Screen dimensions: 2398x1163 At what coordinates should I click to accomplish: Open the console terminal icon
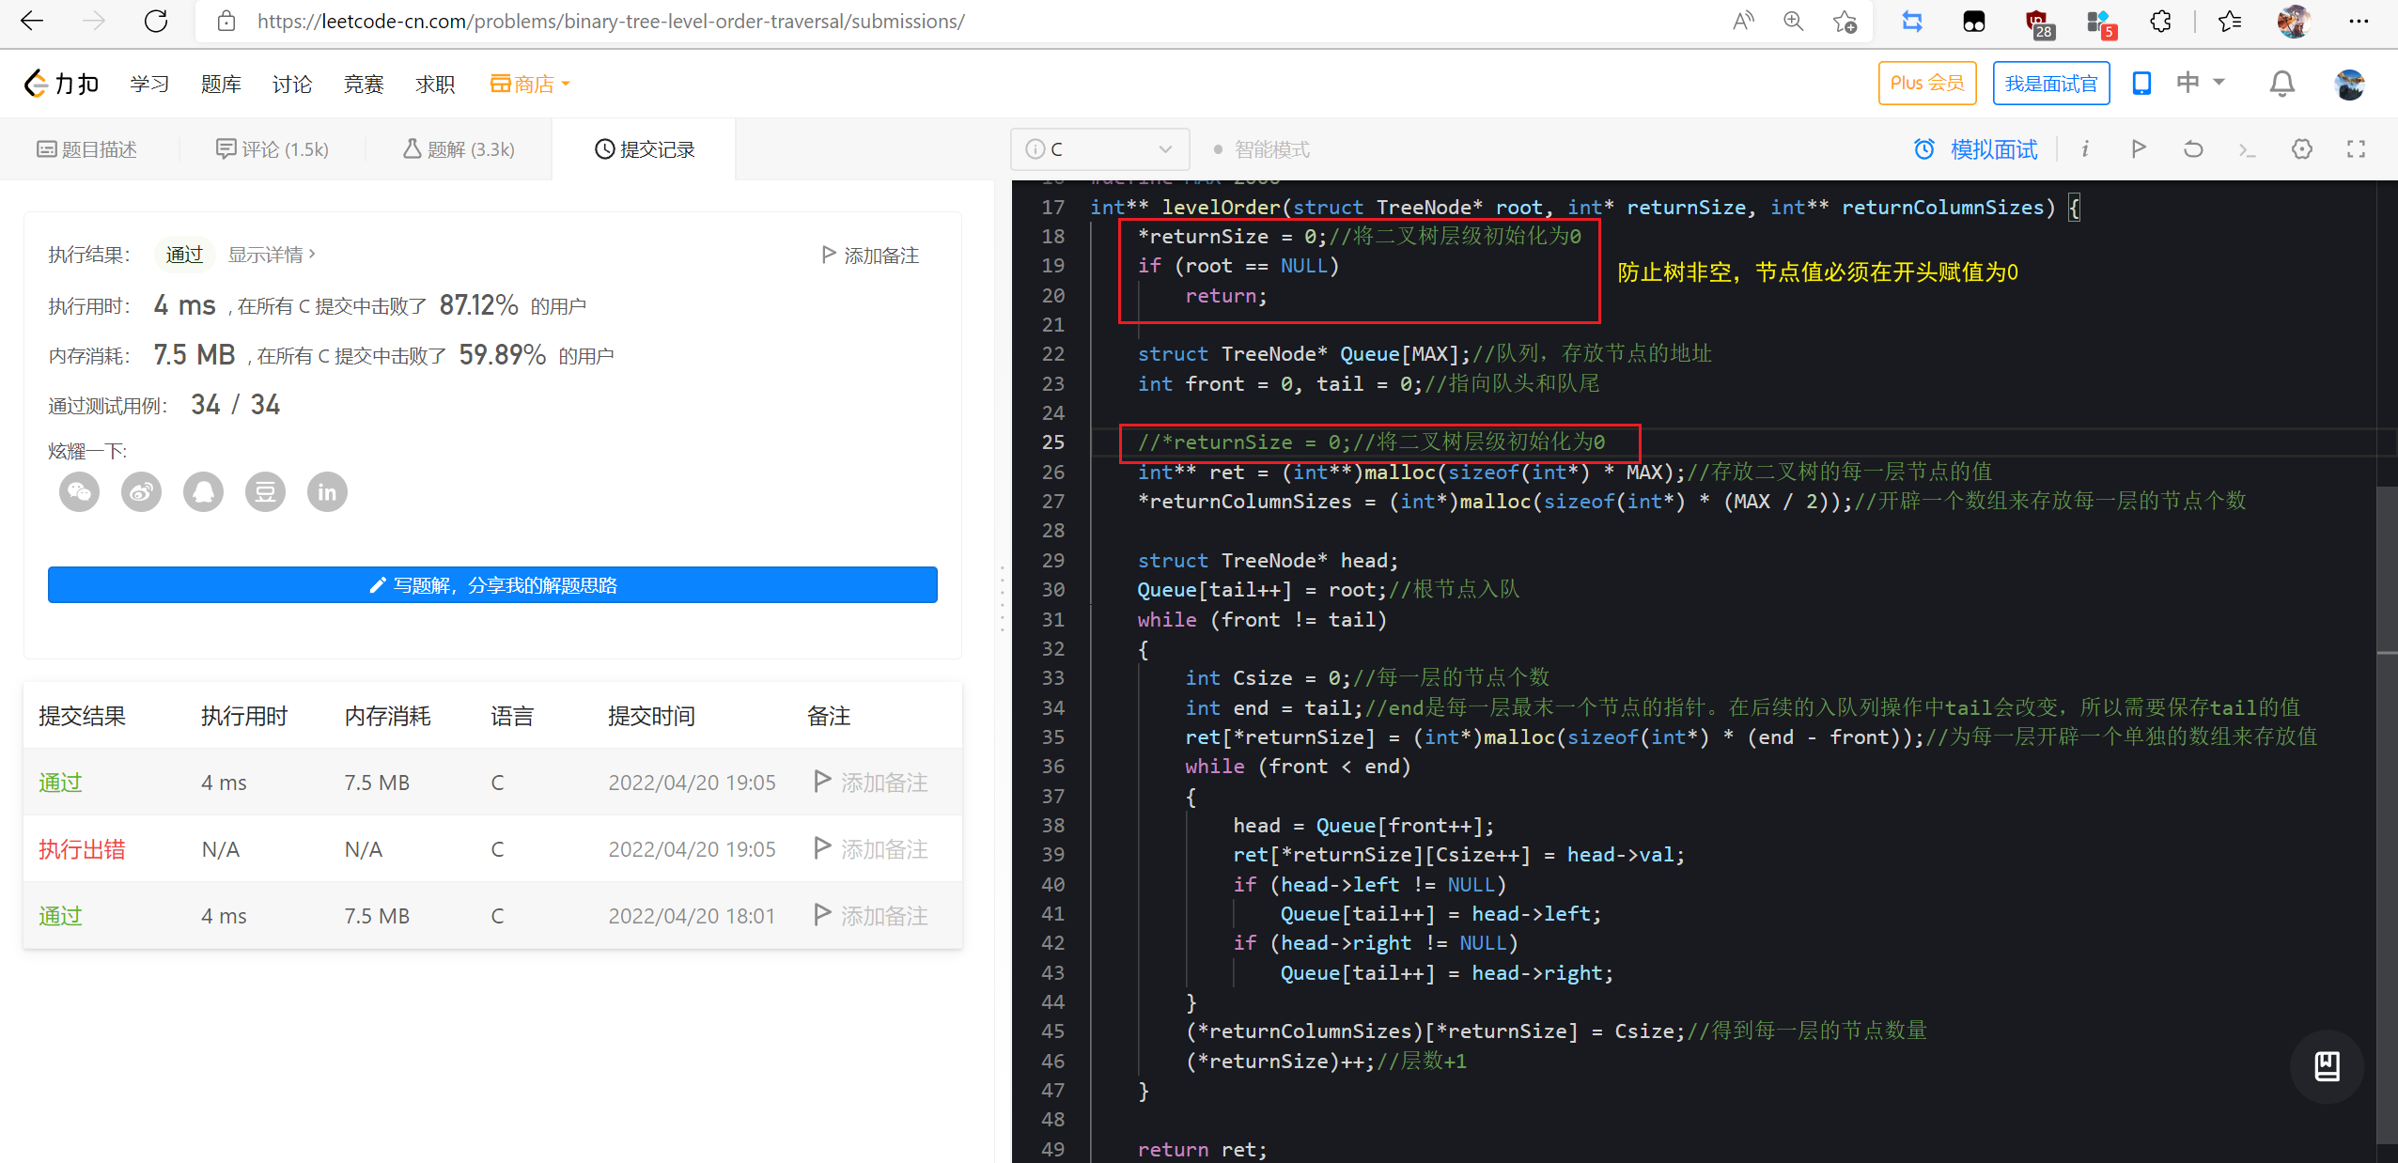point(2247,149)
